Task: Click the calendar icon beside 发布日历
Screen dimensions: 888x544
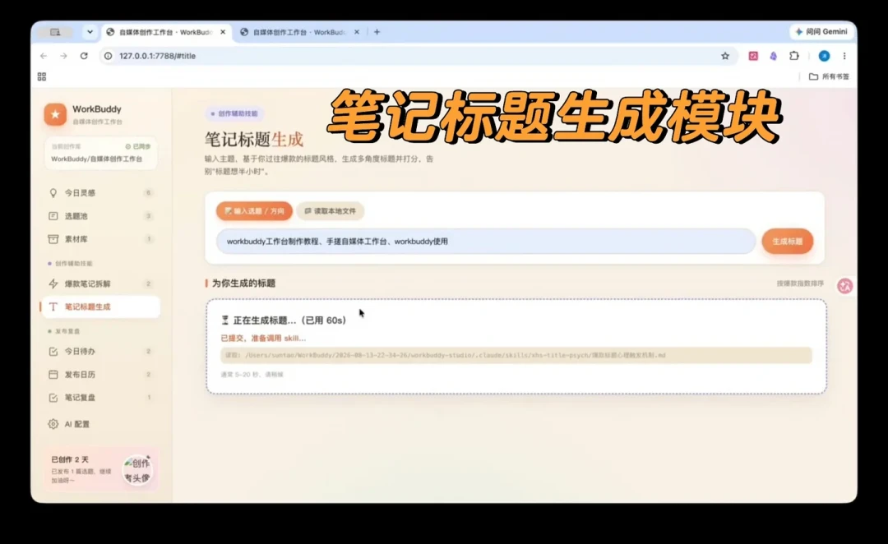Action: tap(53, 375)
